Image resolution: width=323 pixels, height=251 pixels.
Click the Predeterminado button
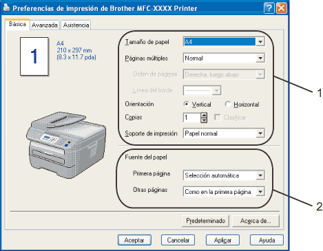205,221
